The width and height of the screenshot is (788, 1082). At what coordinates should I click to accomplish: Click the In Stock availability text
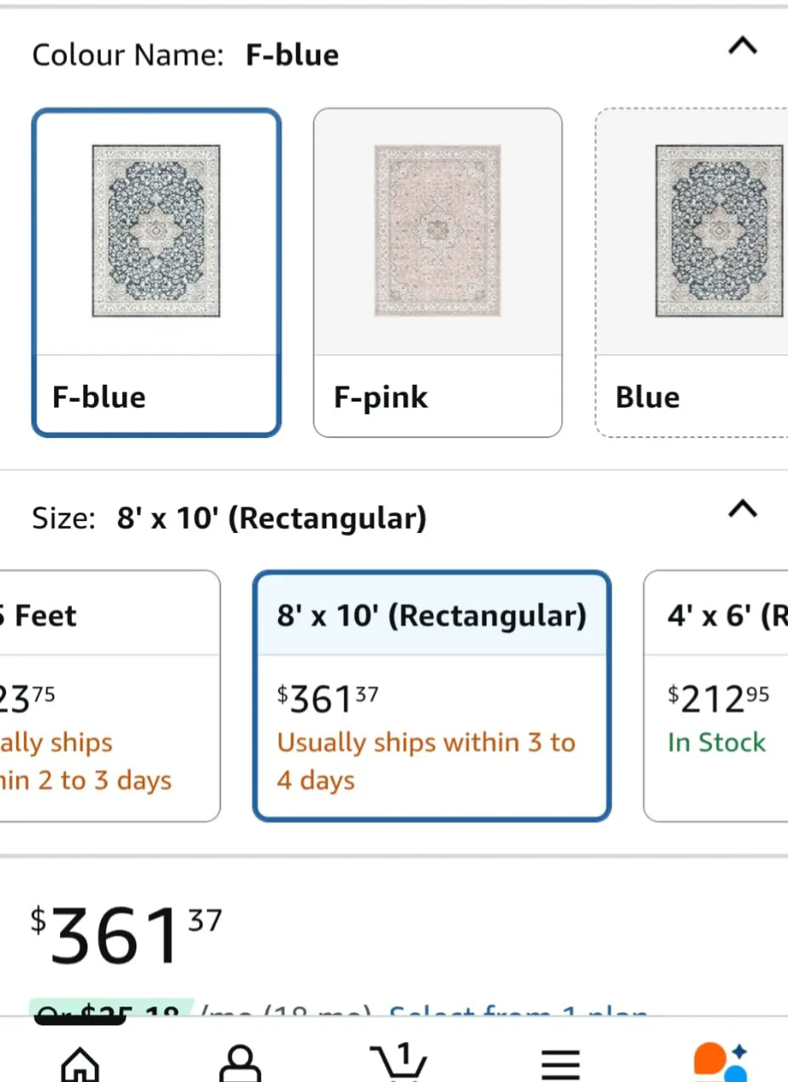[717, 742]
